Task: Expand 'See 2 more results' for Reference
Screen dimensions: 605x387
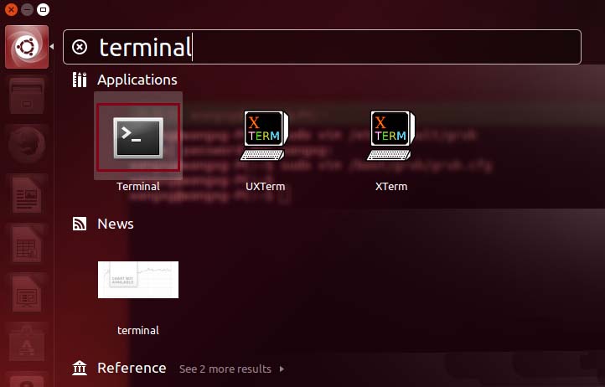Action: click(232, 369)
